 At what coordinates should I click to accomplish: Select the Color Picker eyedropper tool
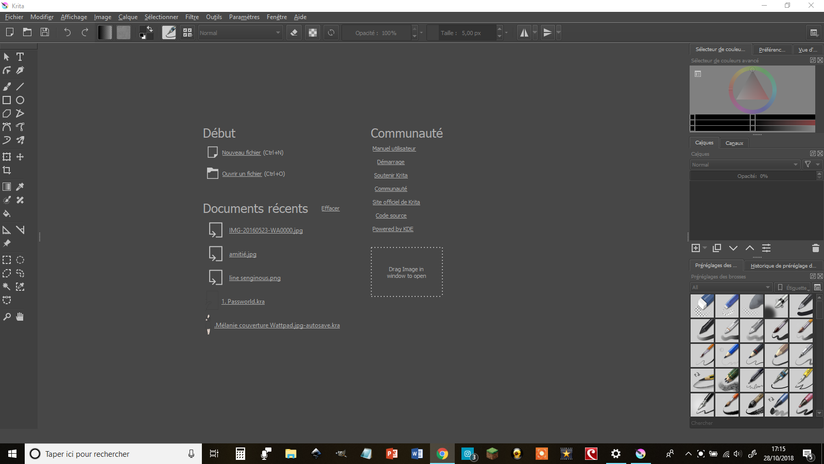[x=20, y=187]
